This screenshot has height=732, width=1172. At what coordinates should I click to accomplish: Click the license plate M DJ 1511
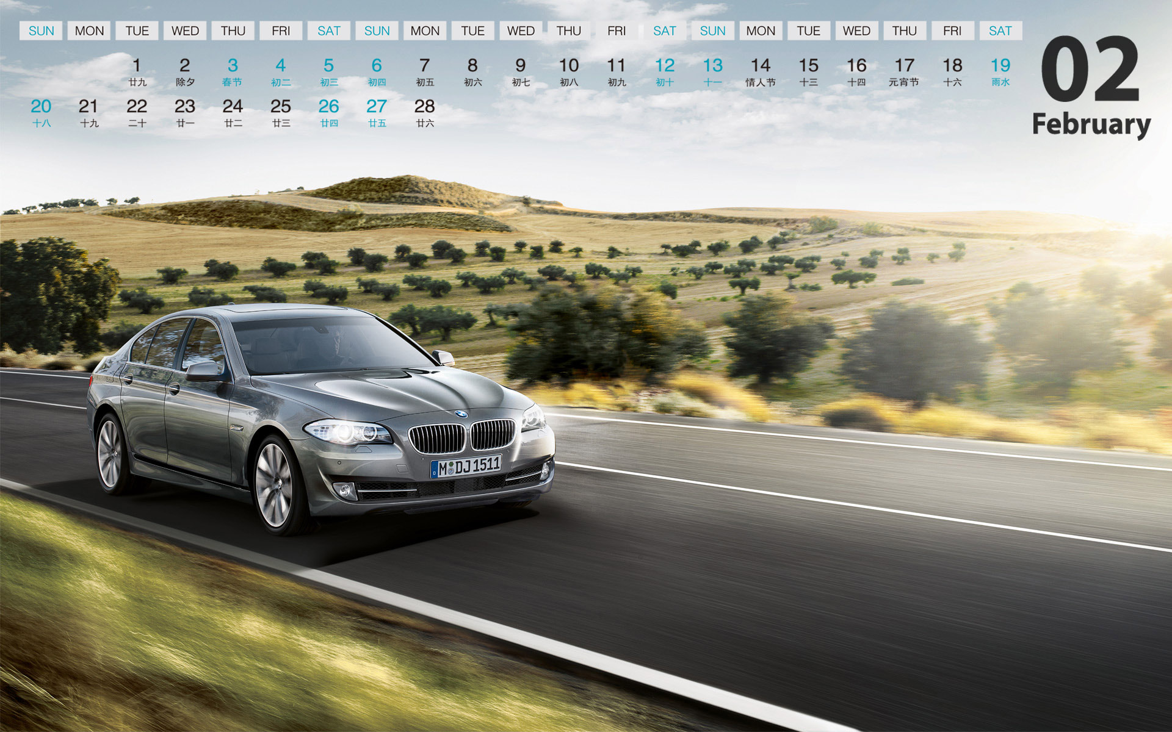pos(466,467)
